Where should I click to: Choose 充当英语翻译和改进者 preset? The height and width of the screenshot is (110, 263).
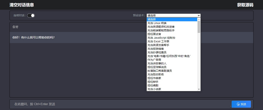pos(172,27)
